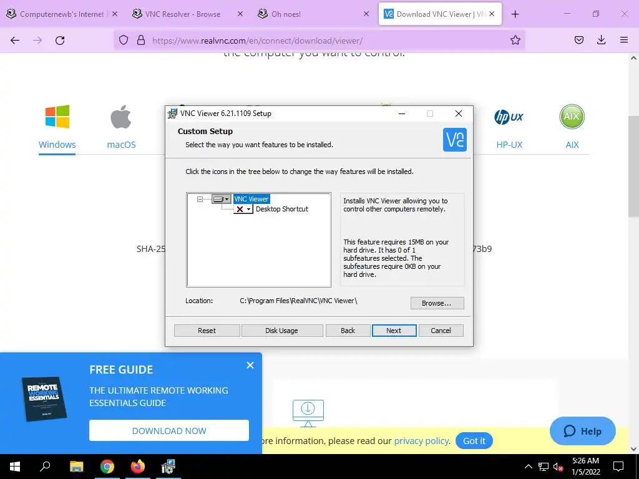Open the VNC Viewer feature install dropdown
Screen dimensions: 639x479
click(222, 199)
